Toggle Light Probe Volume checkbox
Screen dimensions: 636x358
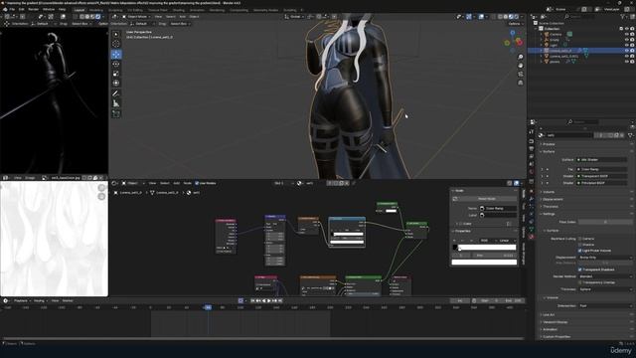[x=580, y=251]
